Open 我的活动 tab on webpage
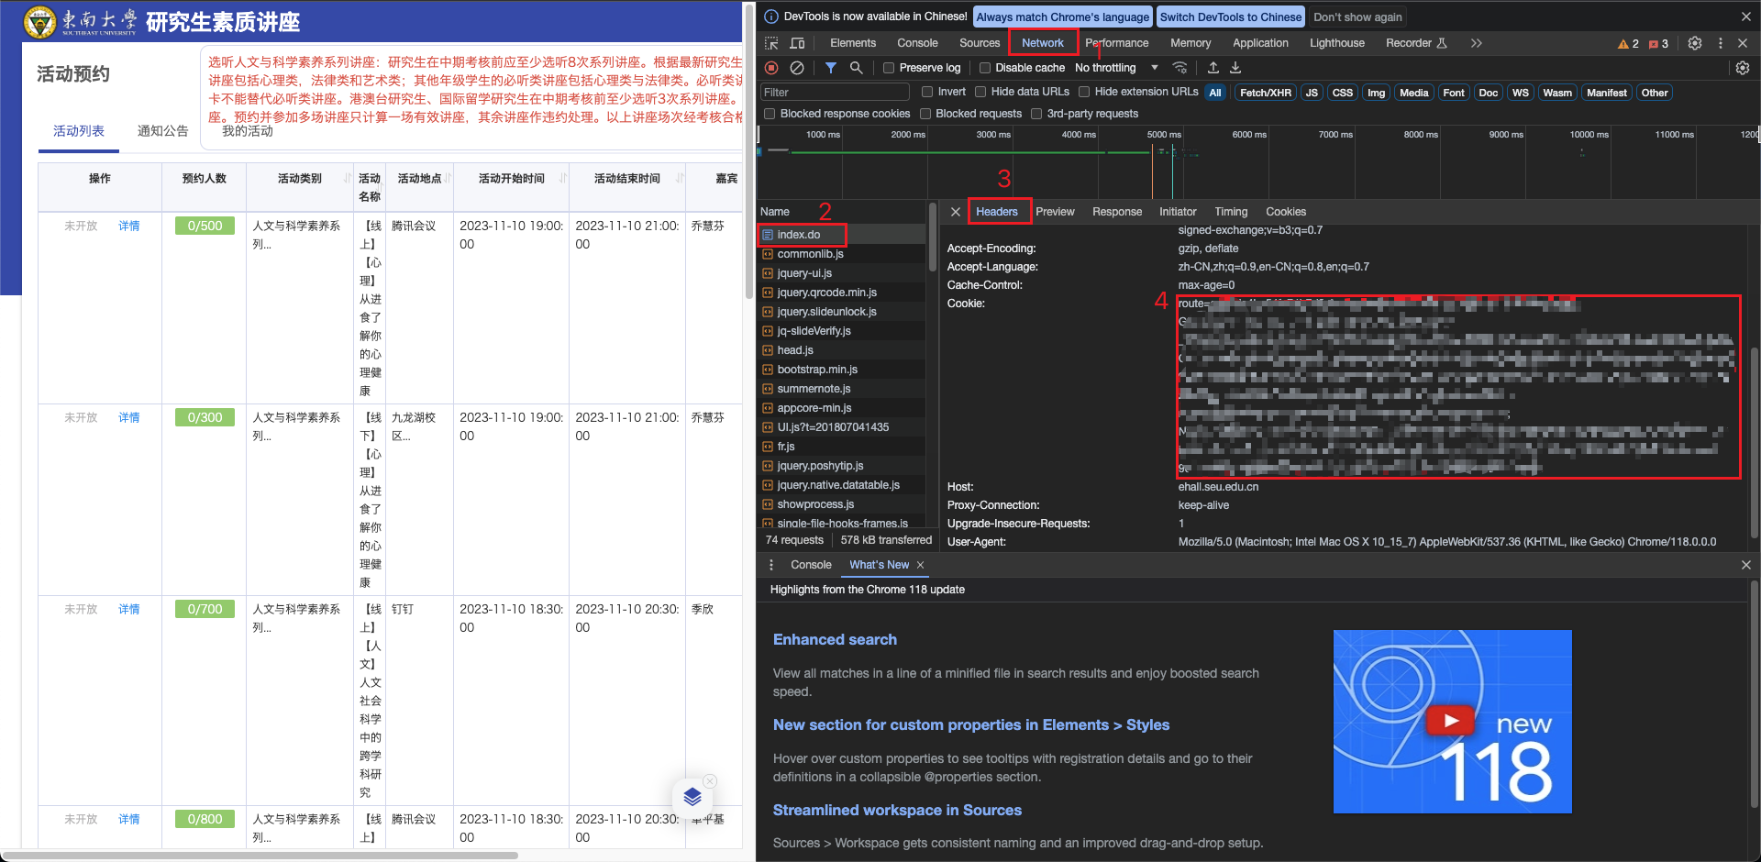This screenshot has height=862, width=1761. click(248, 131)
